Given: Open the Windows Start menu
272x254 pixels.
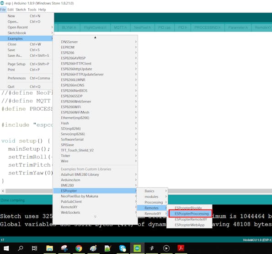Looking at the screenshot, I should pyautogui.click(x=6, y=248).
